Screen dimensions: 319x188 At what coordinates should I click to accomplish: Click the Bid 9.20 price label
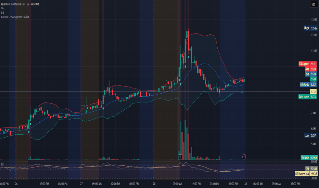pos(310,74)
